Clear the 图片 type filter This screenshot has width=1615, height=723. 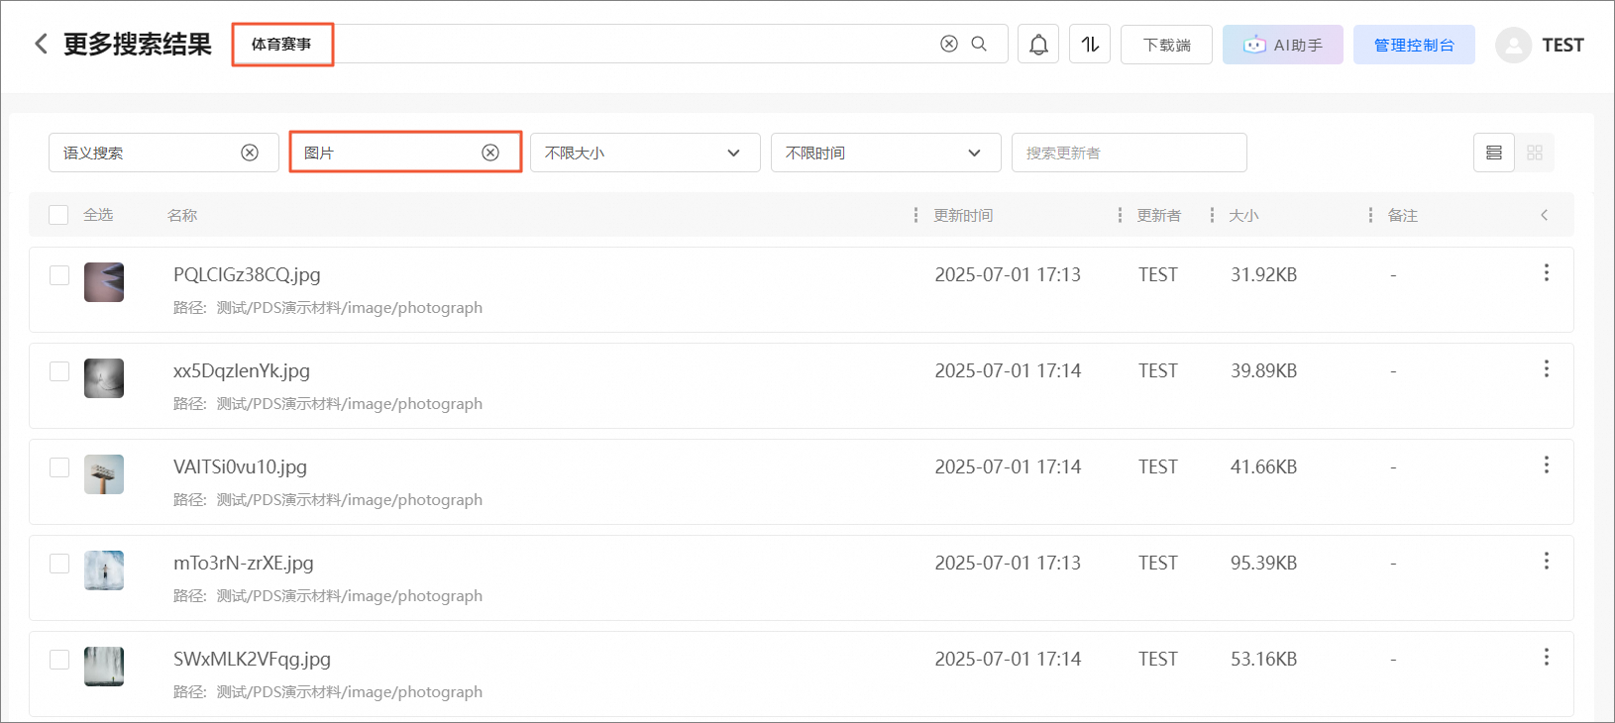(x=490, y=153)
